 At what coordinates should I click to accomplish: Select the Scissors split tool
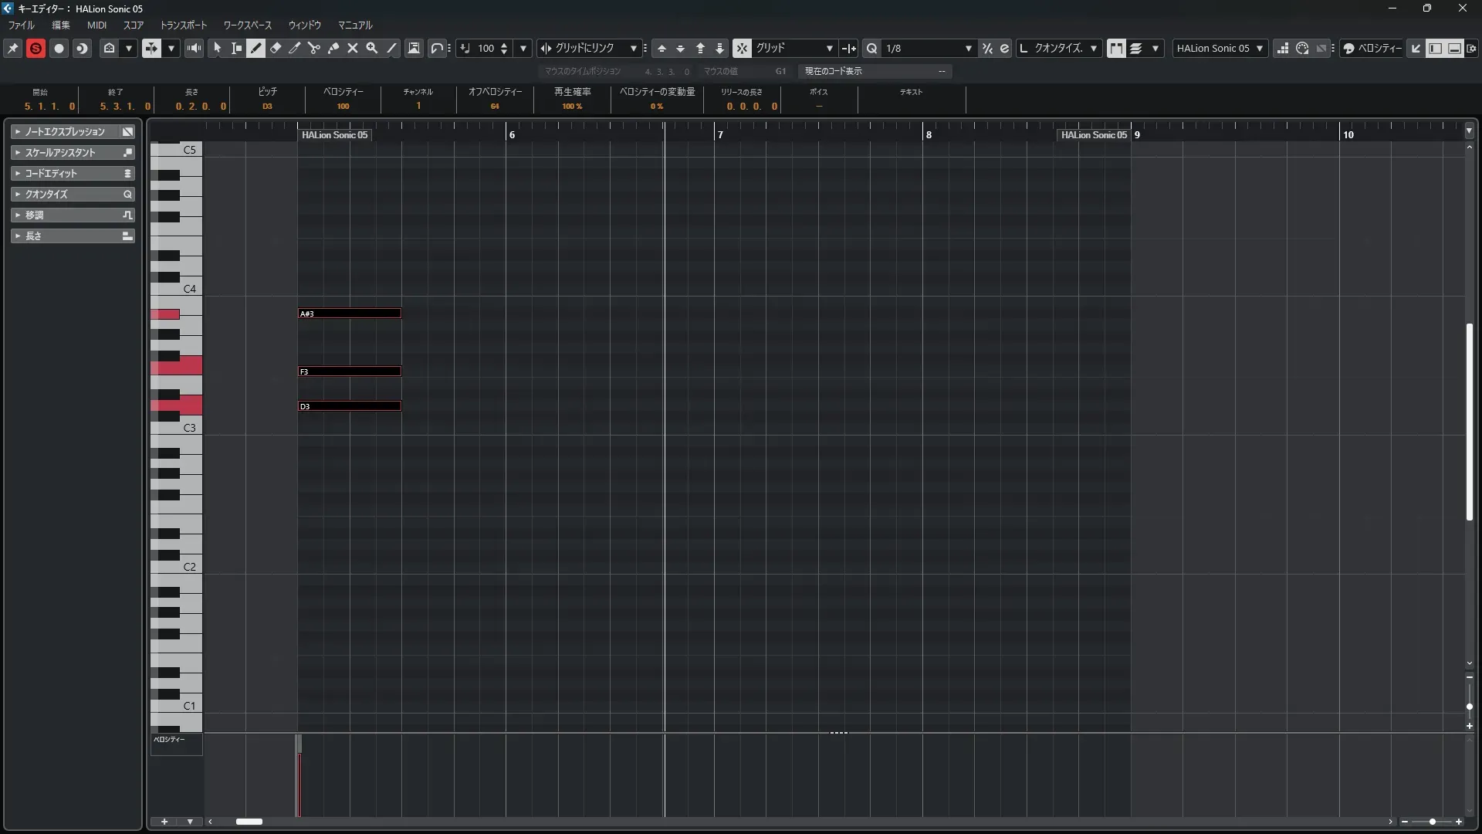coord(313,48)
